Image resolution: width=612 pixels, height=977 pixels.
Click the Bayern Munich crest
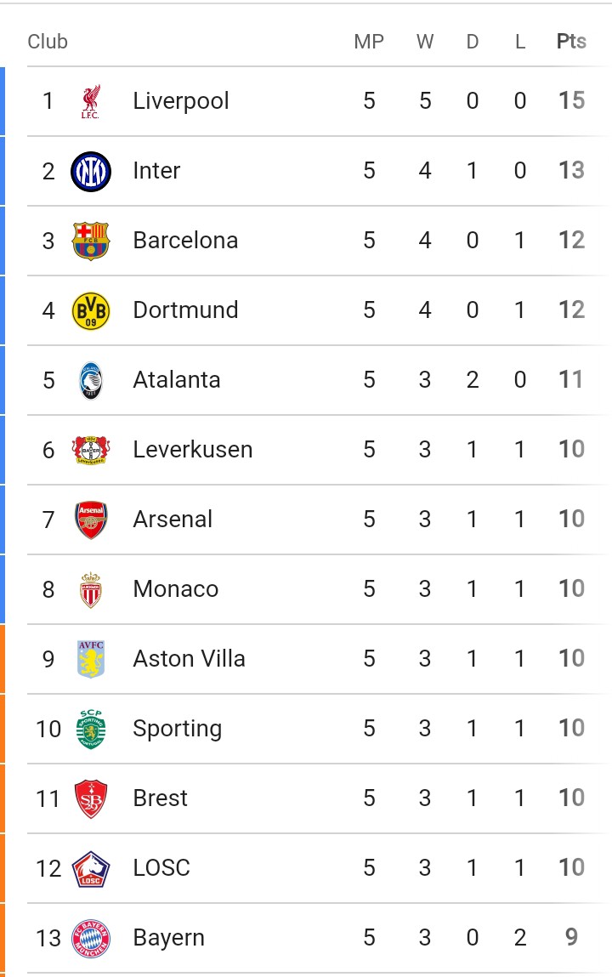91,939
